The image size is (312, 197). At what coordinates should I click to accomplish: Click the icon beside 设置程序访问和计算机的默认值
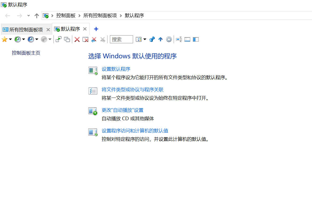93,132
